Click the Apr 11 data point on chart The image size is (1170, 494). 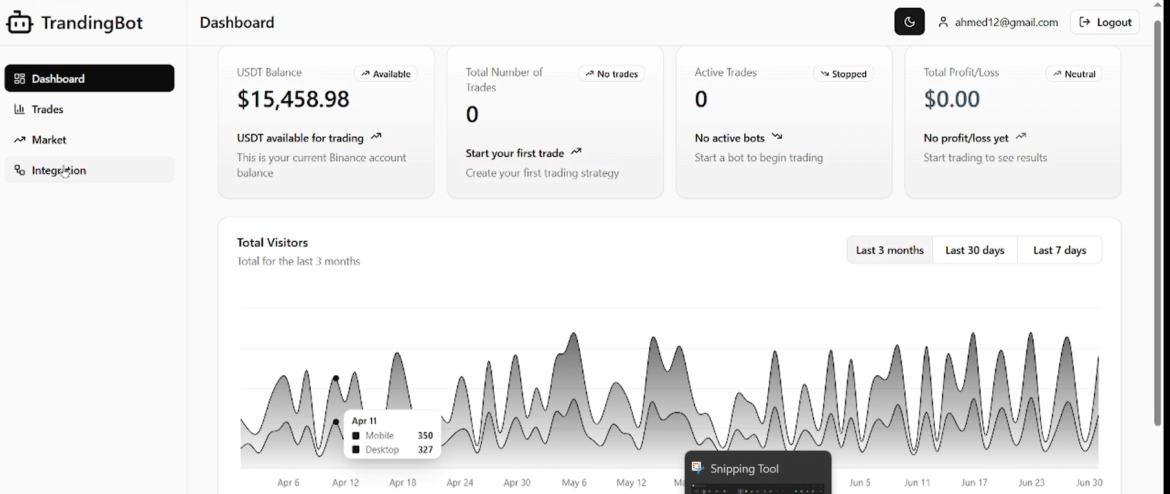click(x=335, y=378)
